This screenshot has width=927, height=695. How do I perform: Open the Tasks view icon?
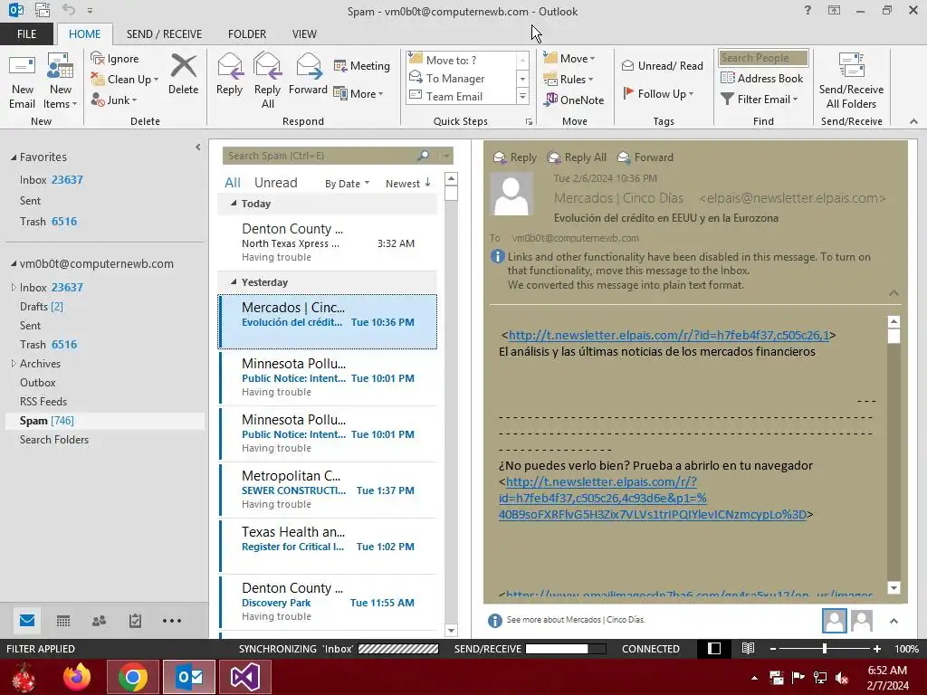click(x=136, y=621)
